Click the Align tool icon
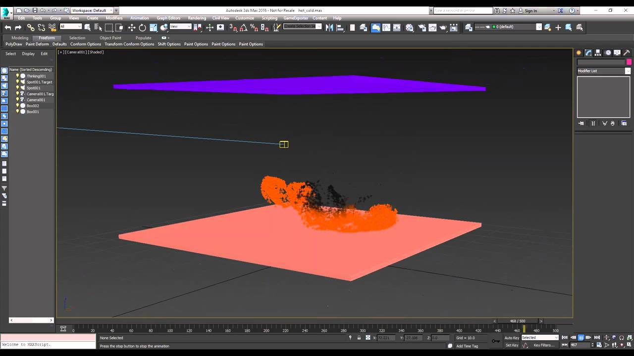The image size is (634, 356). pos(340,28)
